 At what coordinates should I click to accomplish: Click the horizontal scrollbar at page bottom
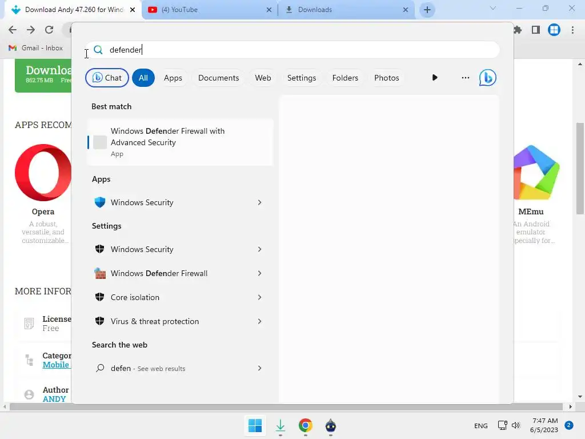286,406
